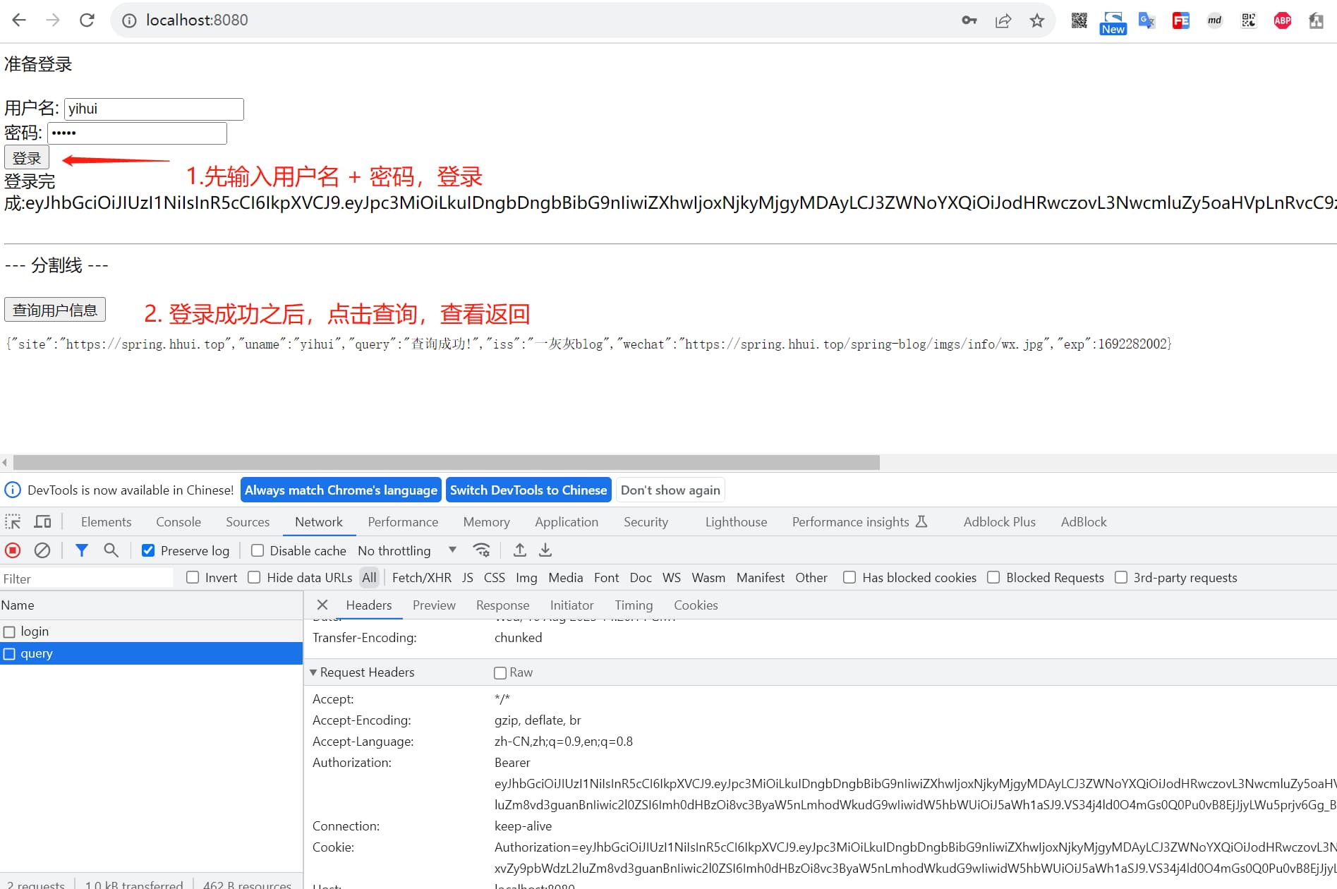This screenshot has height=889, width=1337.
Task: Uncheck the Preserve log checkbox
Action: (x=148, y=551)
